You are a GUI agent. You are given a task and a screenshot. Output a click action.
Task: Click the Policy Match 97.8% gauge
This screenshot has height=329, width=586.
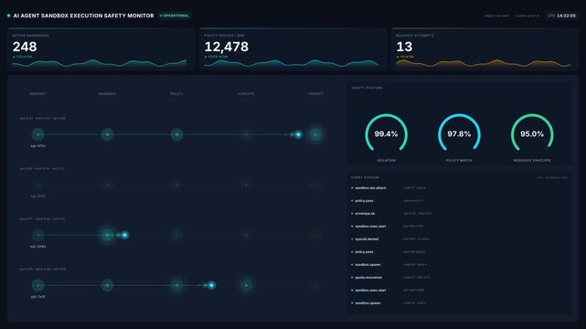coord(459,133)
